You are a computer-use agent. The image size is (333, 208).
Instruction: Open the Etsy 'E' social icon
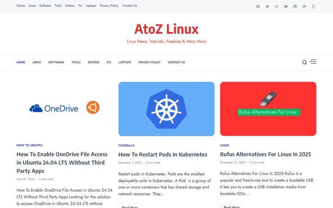click(x=314, y=6)
